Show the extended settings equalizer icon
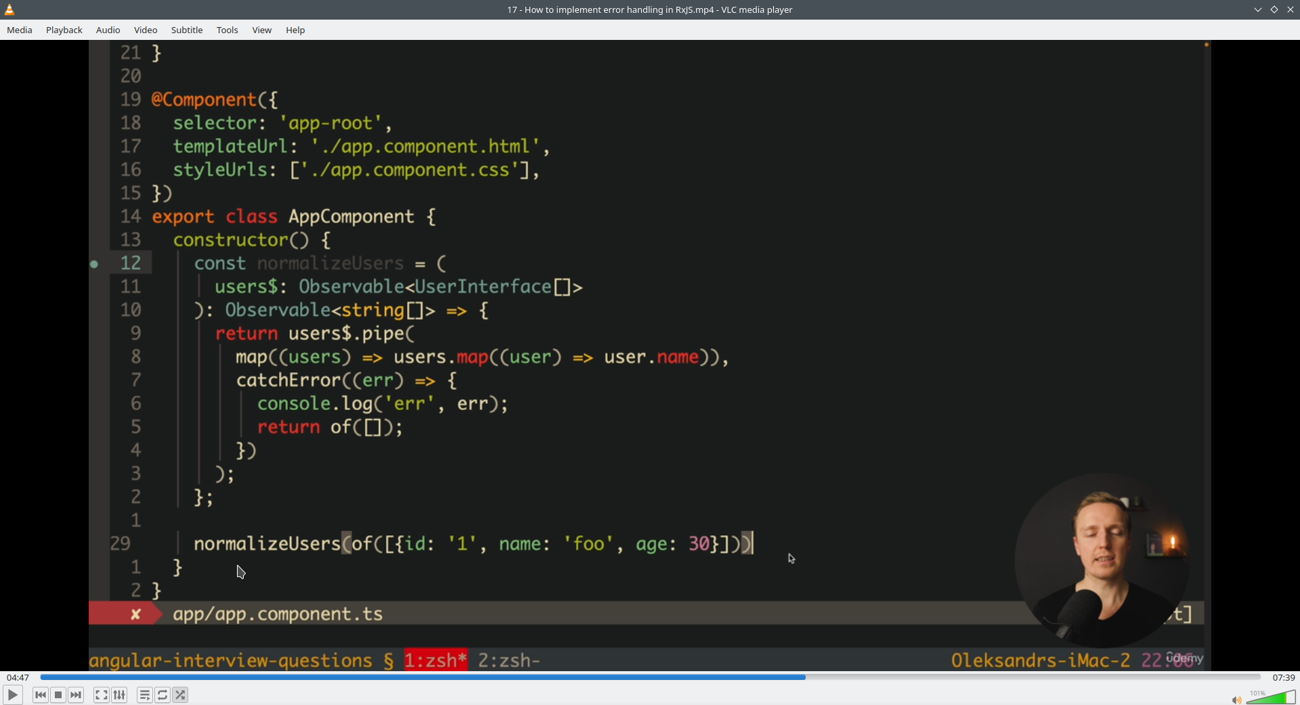This screenshot has height=705, width=1300. [x=120, y=695]
